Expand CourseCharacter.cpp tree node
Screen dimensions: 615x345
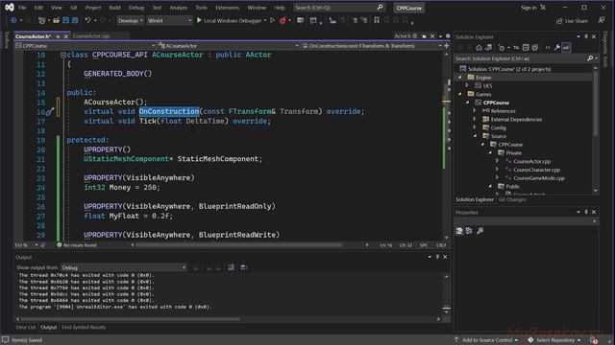tap(497, 170)
